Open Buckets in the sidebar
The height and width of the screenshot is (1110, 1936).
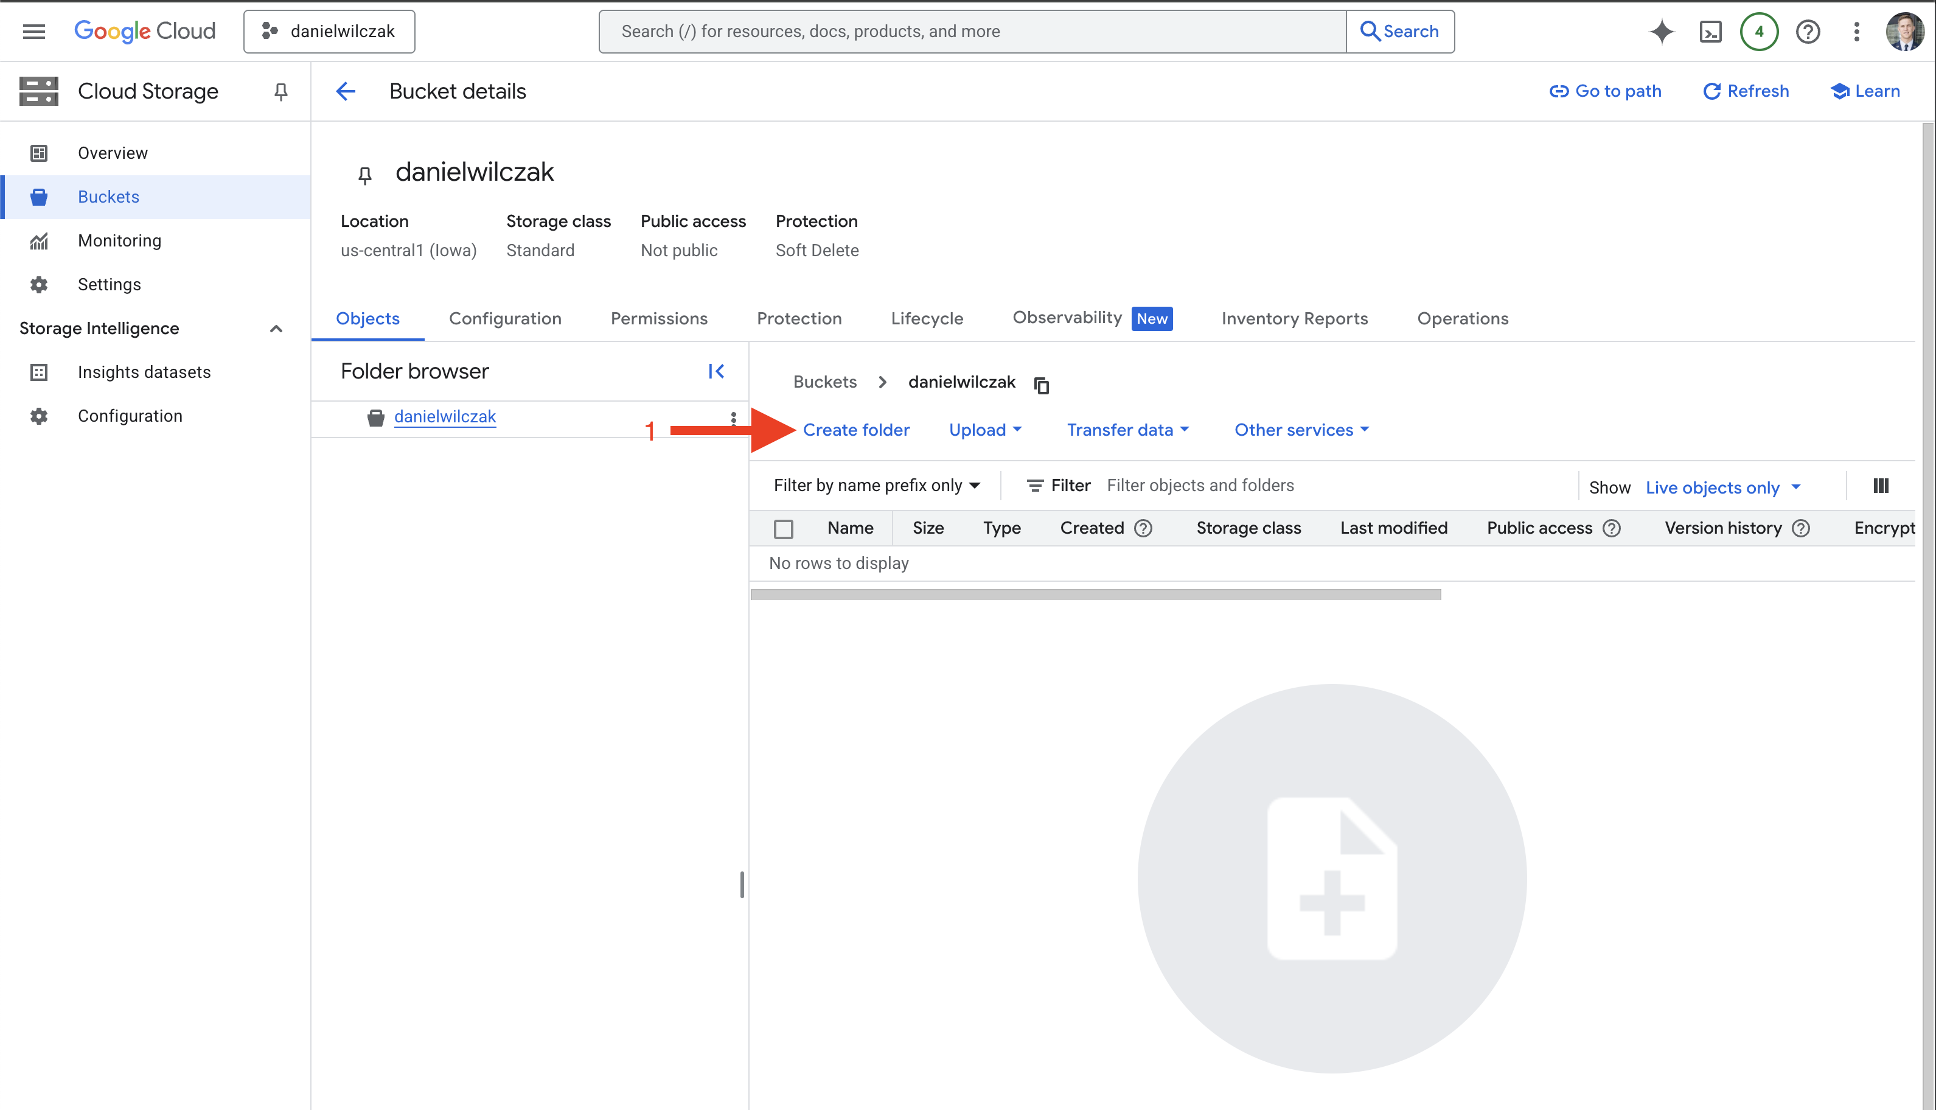click(156, 197)
